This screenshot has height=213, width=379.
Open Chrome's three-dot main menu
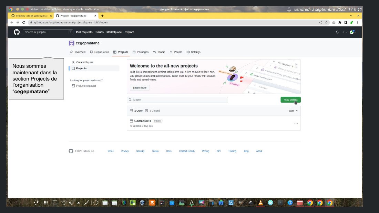click(358, 22)
